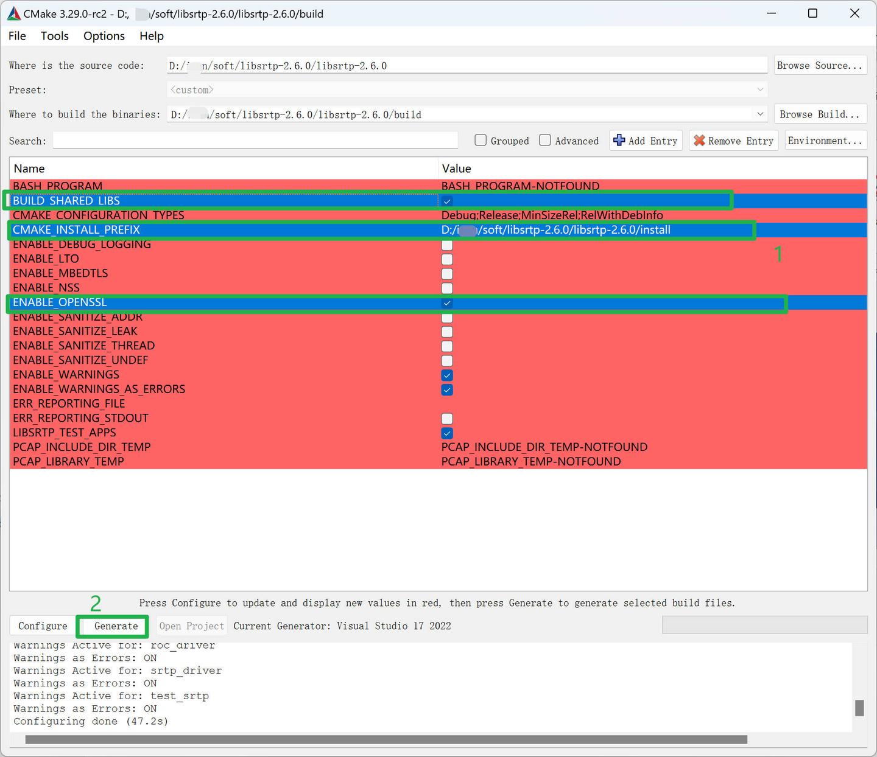Uncheck ENABLE_OPENSSL option
Image resolution: width=877 pixels, height=757 pixels.
(447, 302)
